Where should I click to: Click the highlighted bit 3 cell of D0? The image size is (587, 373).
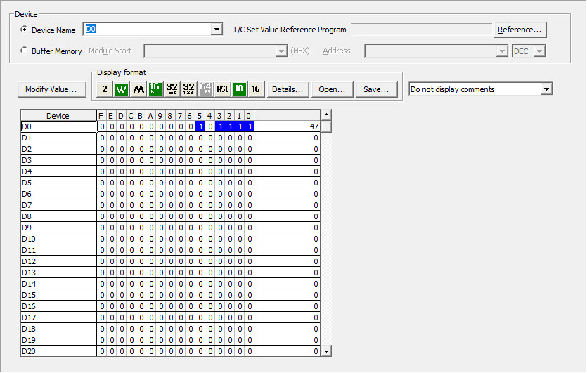[220, 126]
